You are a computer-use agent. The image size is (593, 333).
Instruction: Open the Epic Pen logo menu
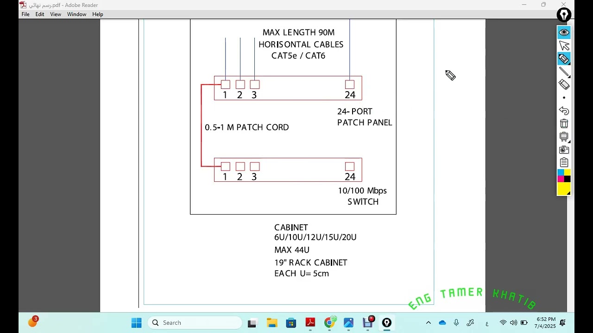[x=564, y=15]
